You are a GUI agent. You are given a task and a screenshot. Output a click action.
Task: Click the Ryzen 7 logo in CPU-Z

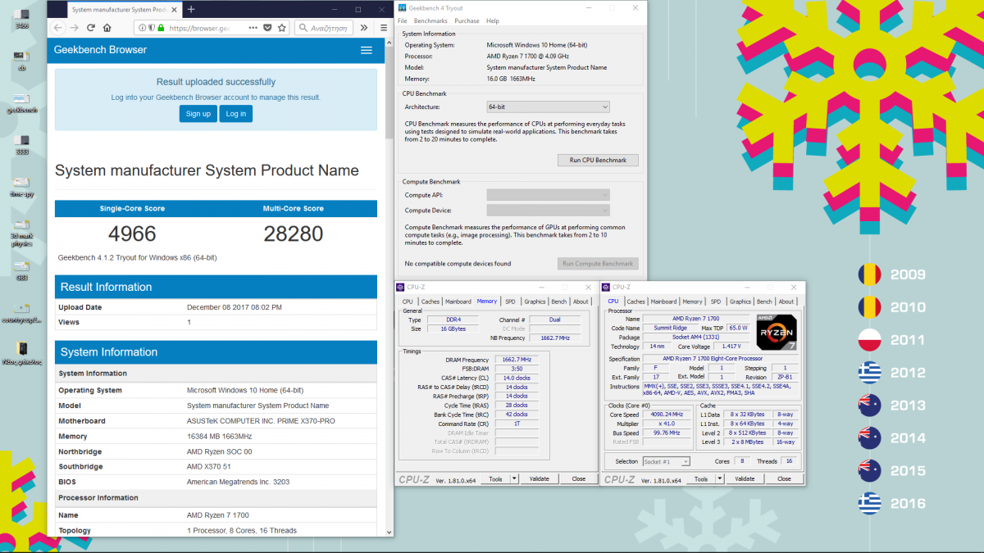click(776, 333)
